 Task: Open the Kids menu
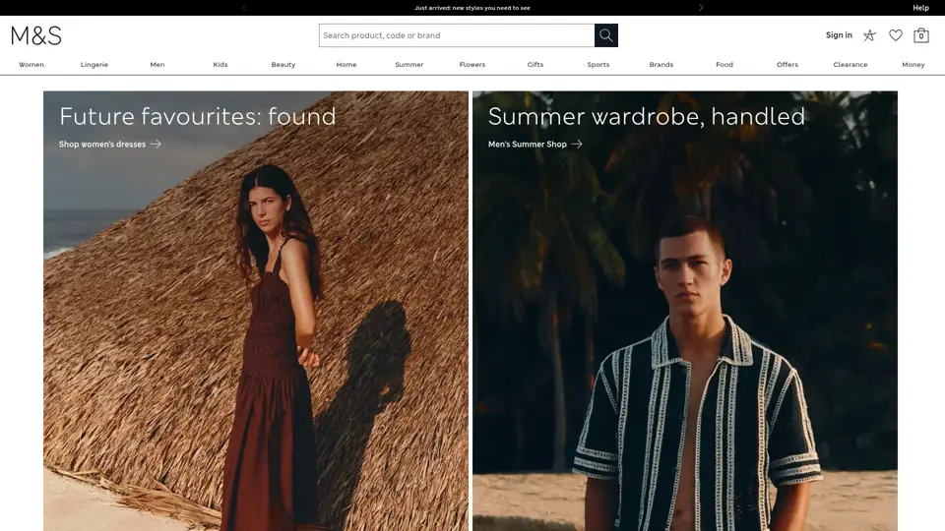pyautogui.click(x=220, y=65)
